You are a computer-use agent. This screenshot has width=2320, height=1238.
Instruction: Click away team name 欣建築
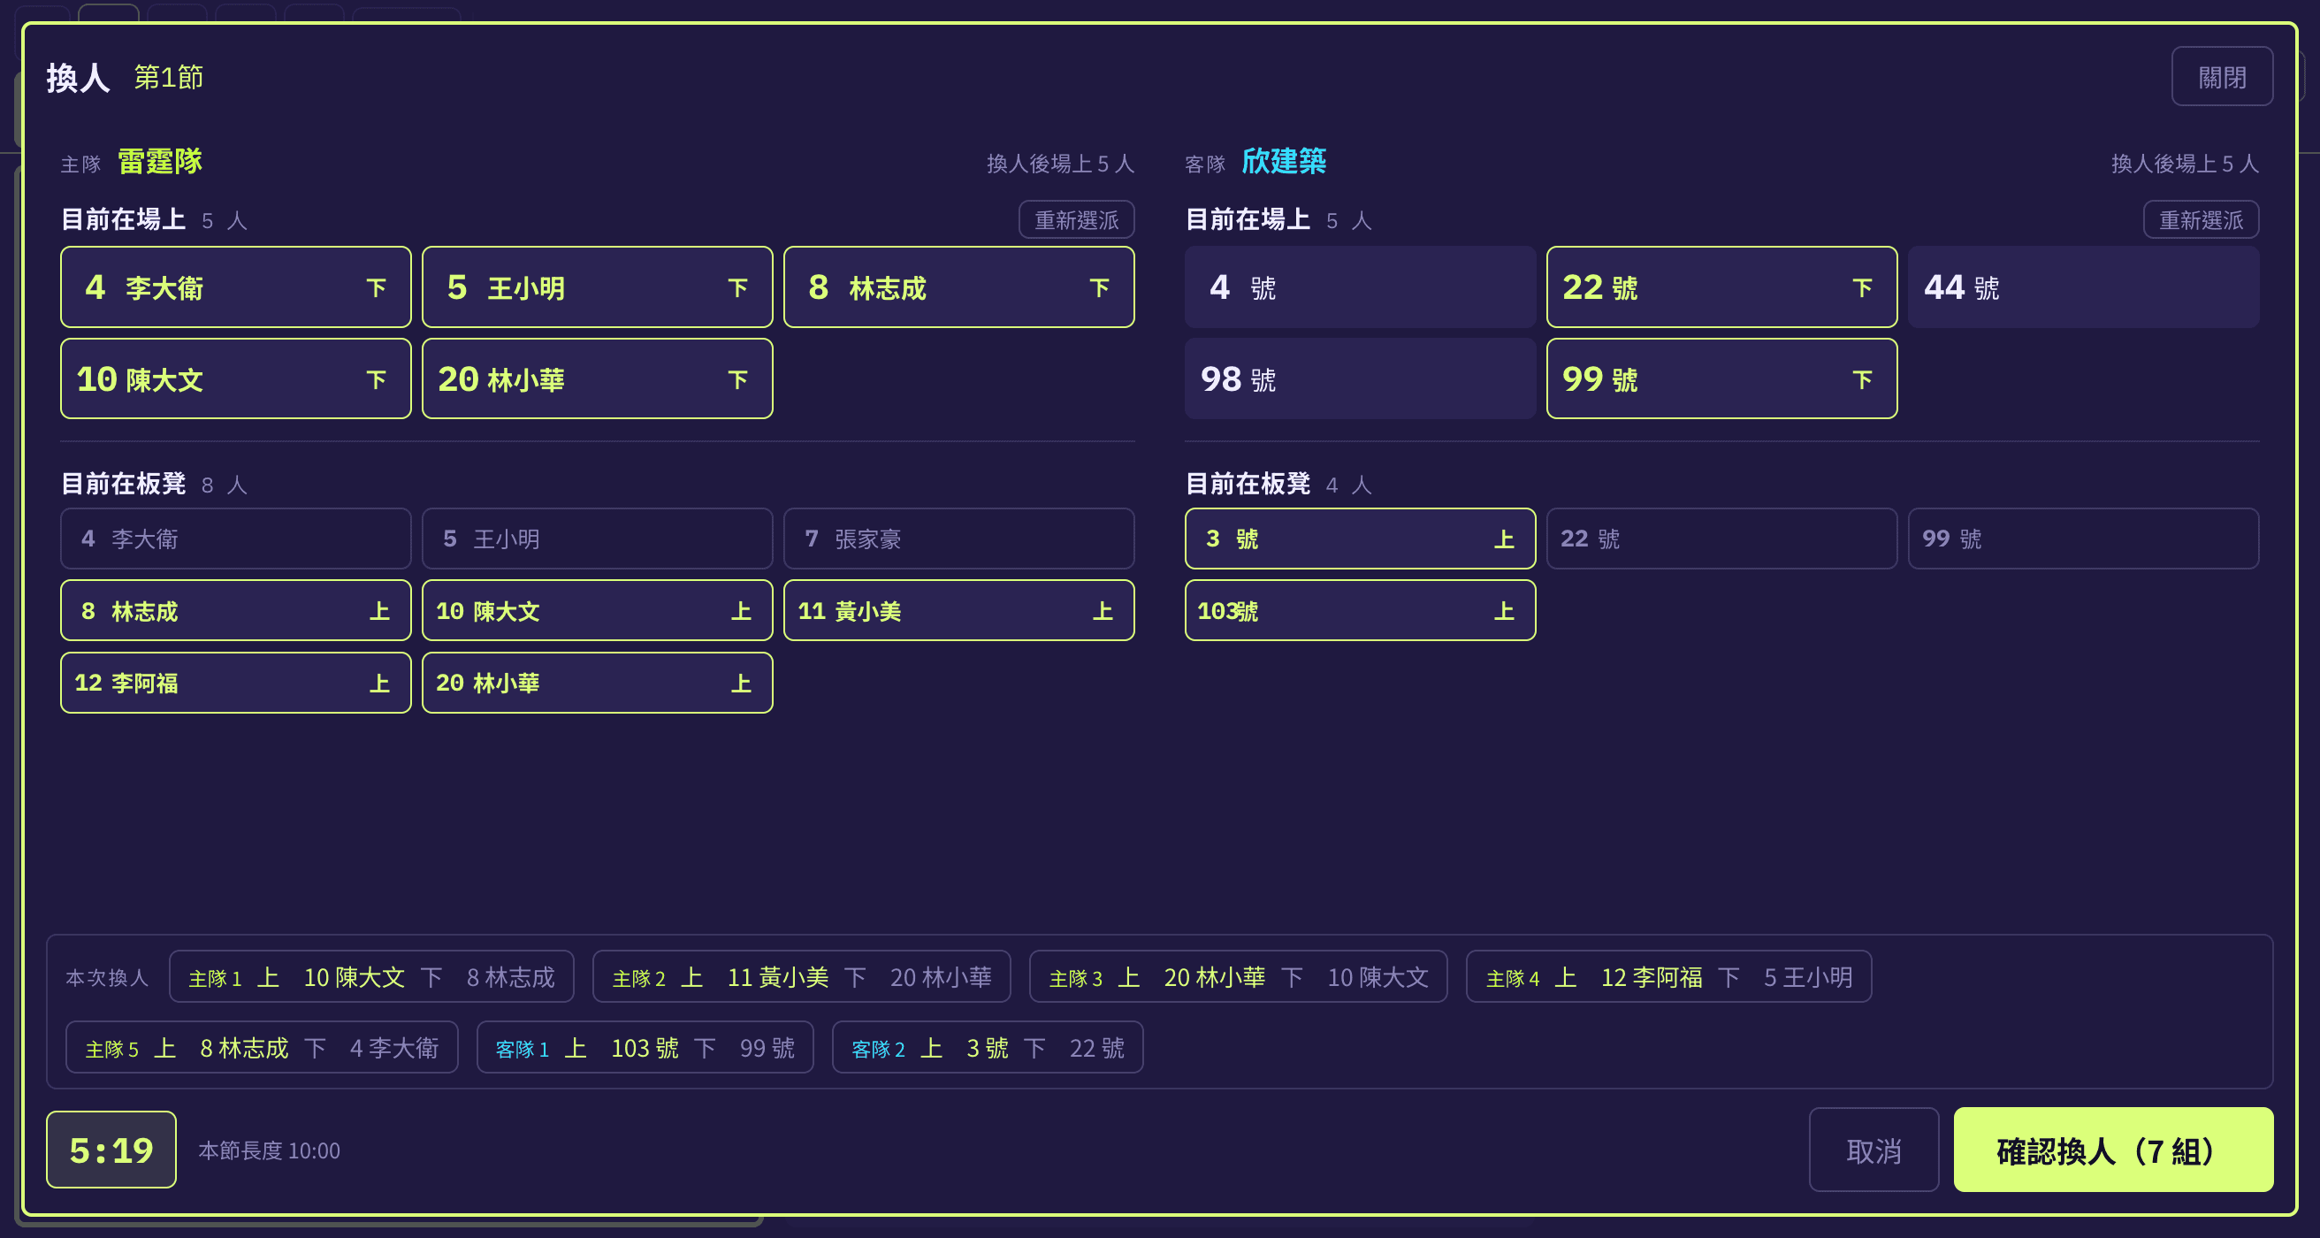[x=1284, y=162]
